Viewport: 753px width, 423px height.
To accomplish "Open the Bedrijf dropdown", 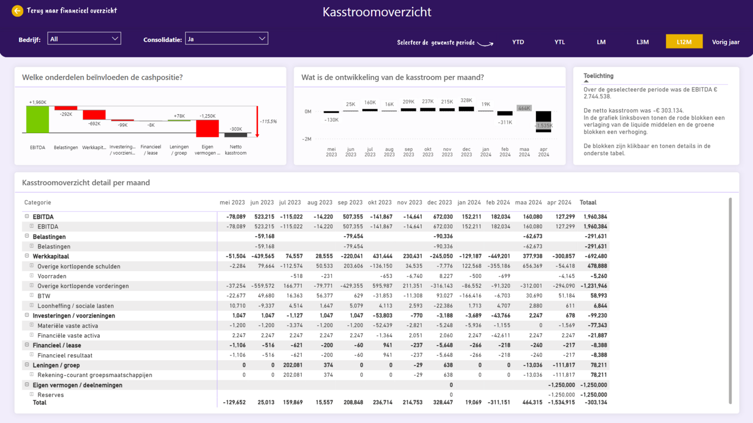I will point(84,39).
